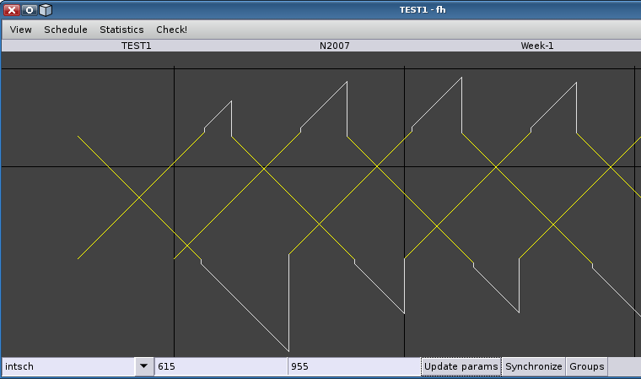Screen dimensions: 641x379
Task: Click the Groups button
Action: pos(586,366)
